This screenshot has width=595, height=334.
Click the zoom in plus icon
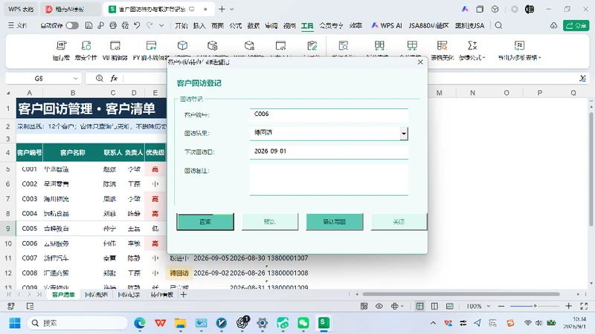click(568, 306)
